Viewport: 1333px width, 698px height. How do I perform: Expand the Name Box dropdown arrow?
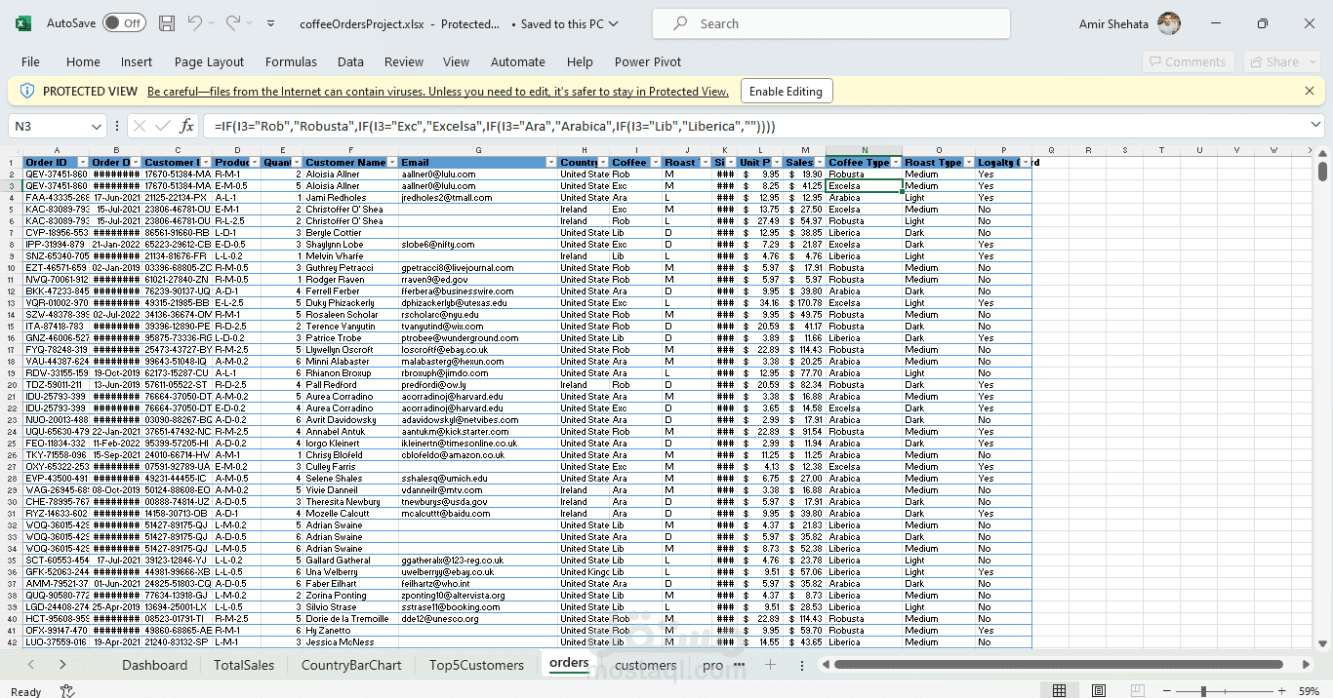[x=96, y=127]
